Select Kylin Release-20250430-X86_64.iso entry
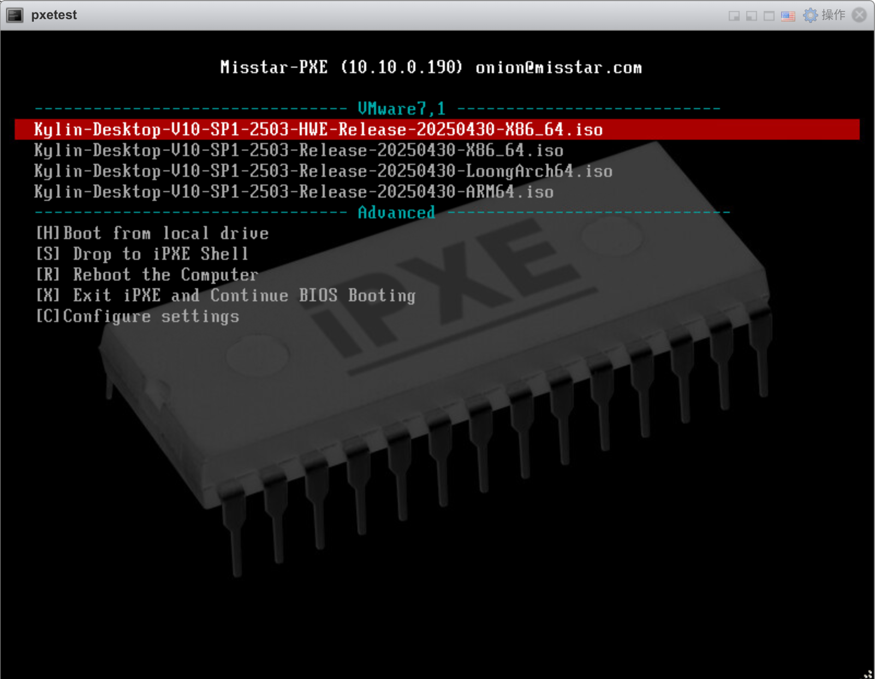 [x=299, y=150]
